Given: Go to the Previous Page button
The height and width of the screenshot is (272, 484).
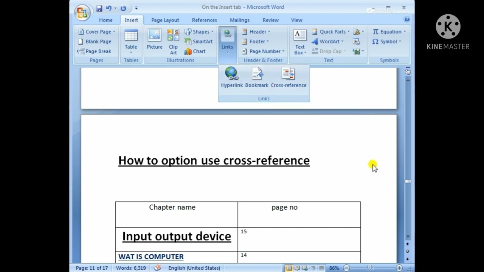Looking at the screenshot, I should [408, 244].
